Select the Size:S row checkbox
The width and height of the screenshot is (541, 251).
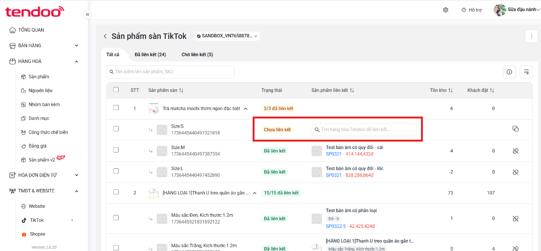tap(116, 128)
